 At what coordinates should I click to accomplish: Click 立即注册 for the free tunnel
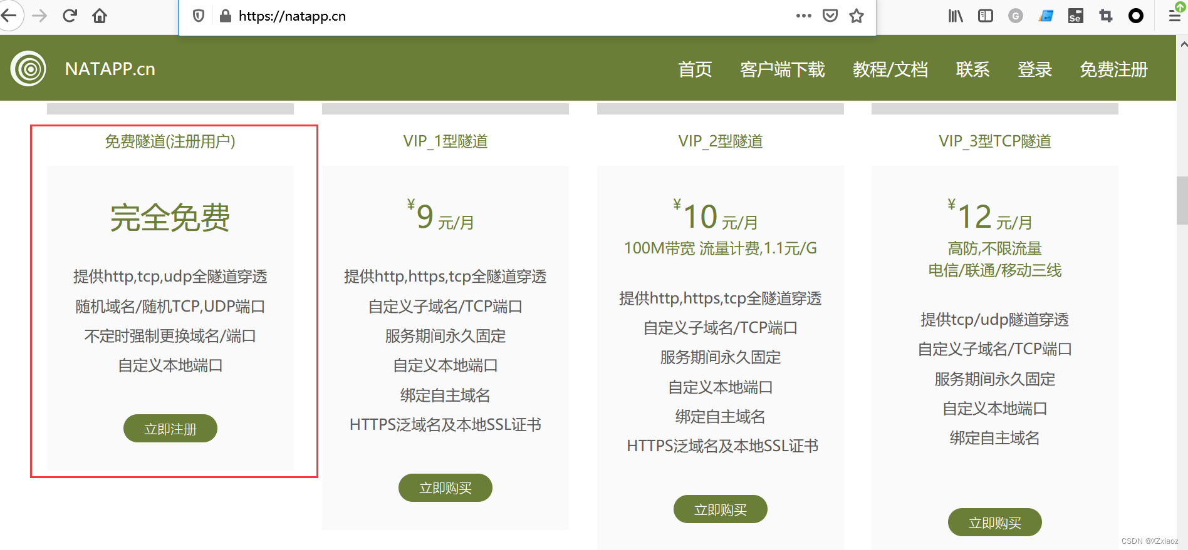[170, 429]
